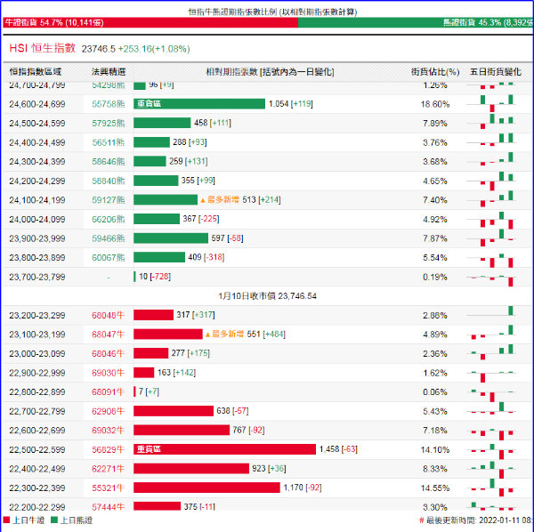Click the green 上日熊證 legend square
The image size is (534, 532).
[x=54, y=520]
